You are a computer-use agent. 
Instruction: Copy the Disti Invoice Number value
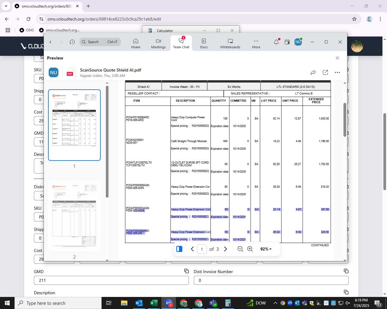pos(346,271)
